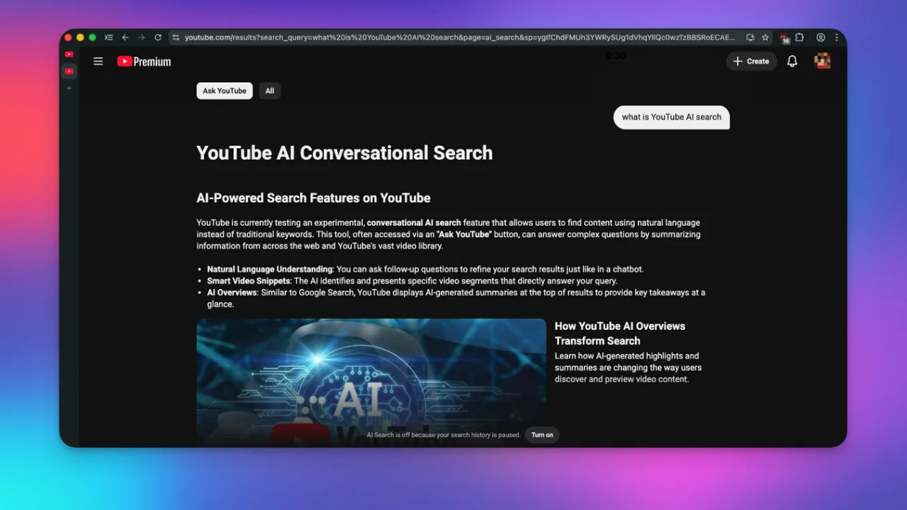View site information icon in the address bar
The image size is (907, 510).
pos(176,38)
